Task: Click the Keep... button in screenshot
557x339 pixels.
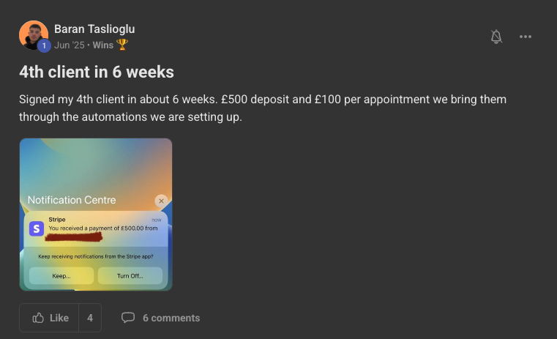Action: [61, 276]
